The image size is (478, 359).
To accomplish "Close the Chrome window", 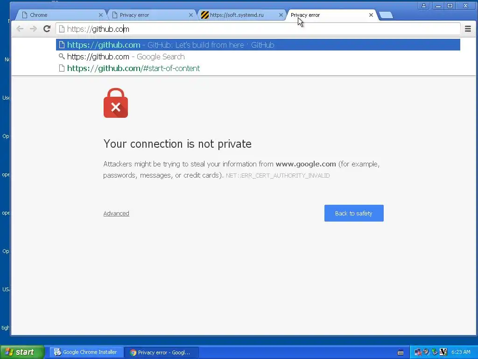I will coord(465,6).
